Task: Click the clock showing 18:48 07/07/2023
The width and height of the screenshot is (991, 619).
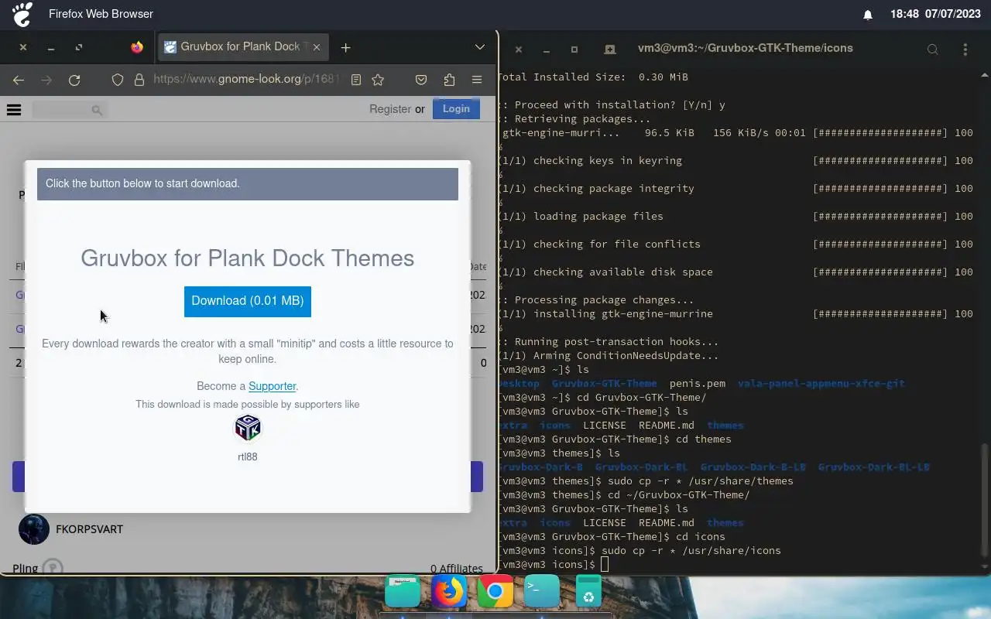Action: (x=935, y=14)
